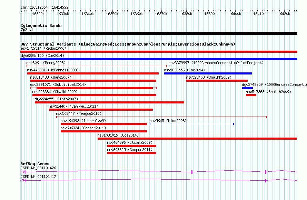Click the 16370k ruler tick label
This screenshot has height=200, width=307.
click(161, 14)
